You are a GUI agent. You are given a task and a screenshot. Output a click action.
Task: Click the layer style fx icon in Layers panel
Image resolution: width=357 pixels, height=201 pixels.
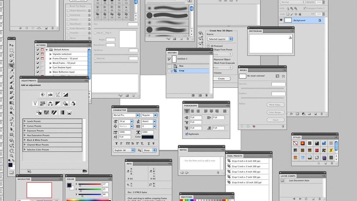coord(291,114)
